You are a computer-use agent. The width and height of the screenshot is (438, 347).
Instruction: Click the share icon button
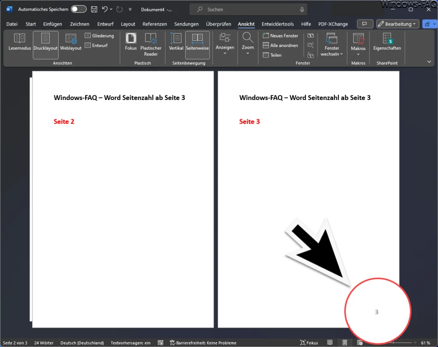click(x=427, y=24)
